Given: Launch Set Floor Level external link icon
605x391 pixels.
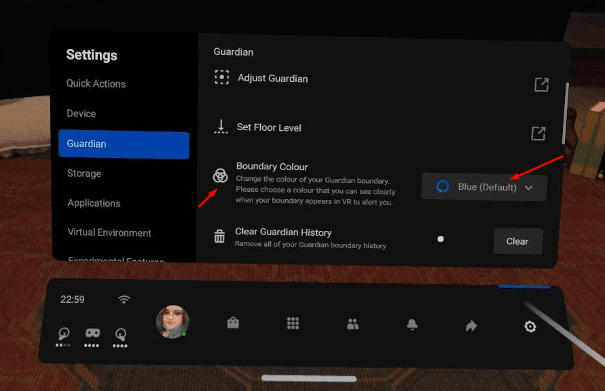Looking at the screenshot, I should tap(538, 133).
